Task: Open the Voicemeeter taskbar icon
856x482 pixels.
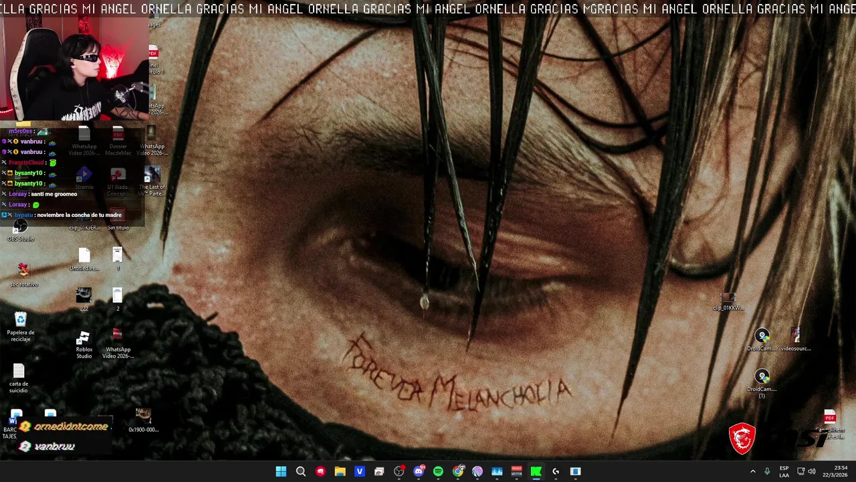Action: (516, 471)
